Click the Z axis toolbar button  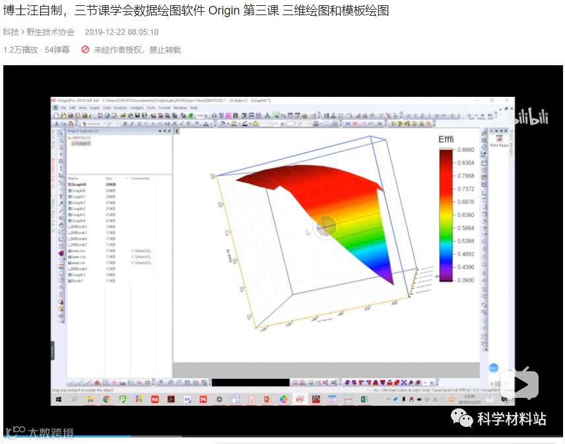422,116
